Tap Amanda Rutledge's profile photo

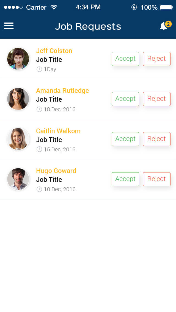[18, 99]
